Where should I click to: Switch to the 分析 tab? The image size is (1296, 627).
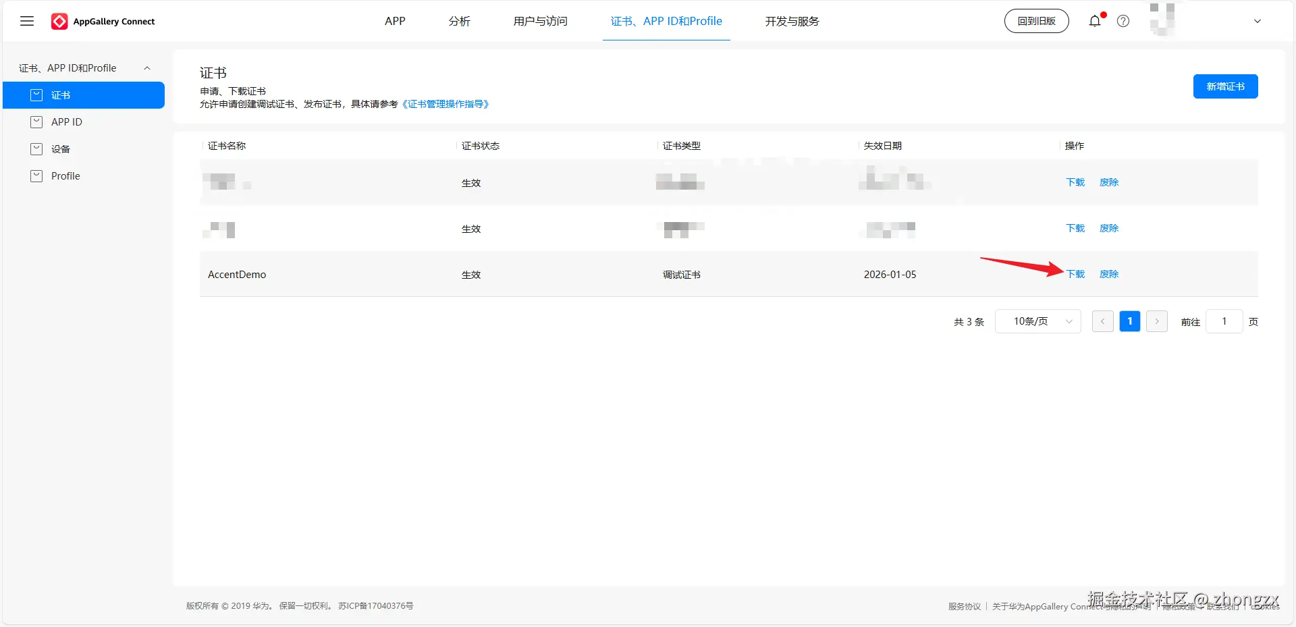coord(459,21)
